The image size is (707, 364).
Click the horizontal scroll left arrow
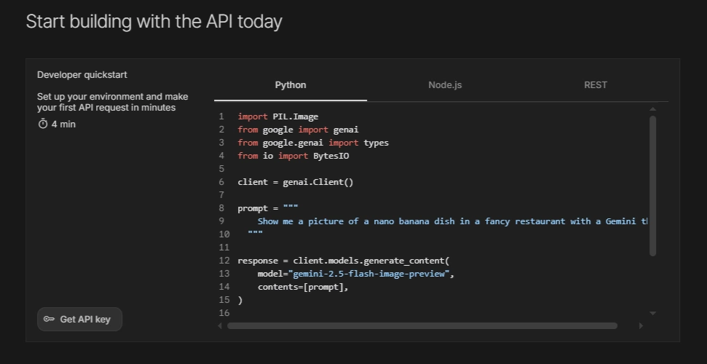pyautogui.click(x=220, y=325)
